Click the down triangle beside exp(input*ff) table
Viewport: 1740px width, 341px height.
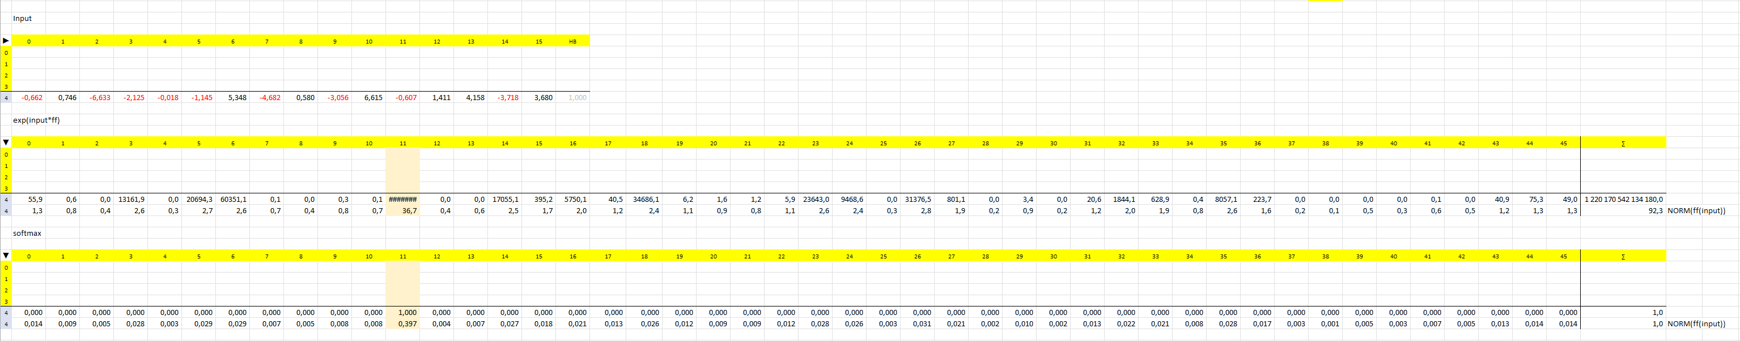click(x=6, y=143)
